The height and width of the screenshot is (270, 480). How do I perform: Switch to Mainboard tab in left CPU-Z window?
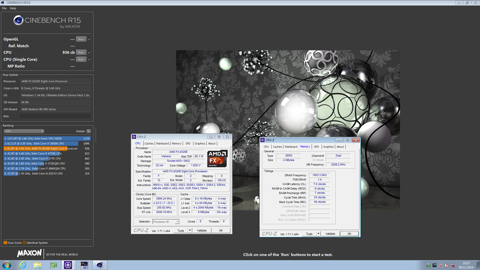pos(162,143)
